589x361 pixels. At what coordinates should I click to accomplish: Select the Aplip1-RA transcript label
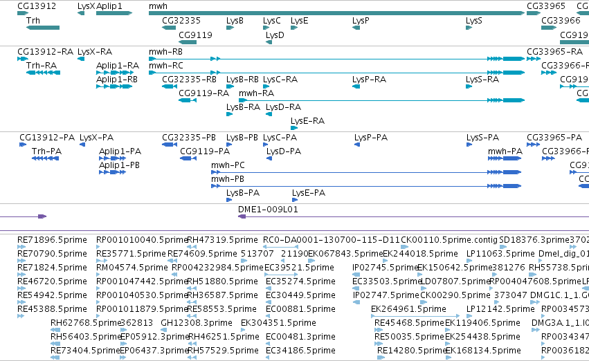pyautogui.click(x=118, y=66)
